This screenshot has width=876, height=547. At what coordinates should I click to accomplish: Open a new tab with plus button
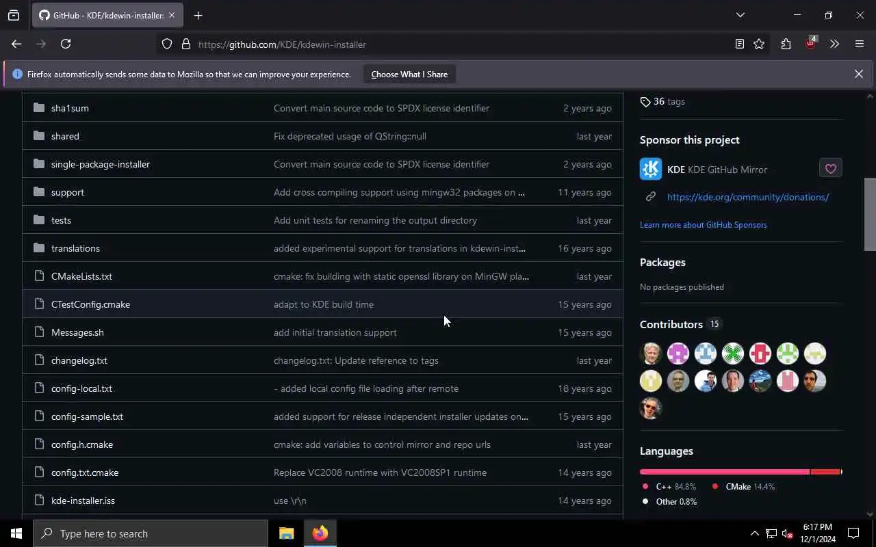tap(198, 15)
